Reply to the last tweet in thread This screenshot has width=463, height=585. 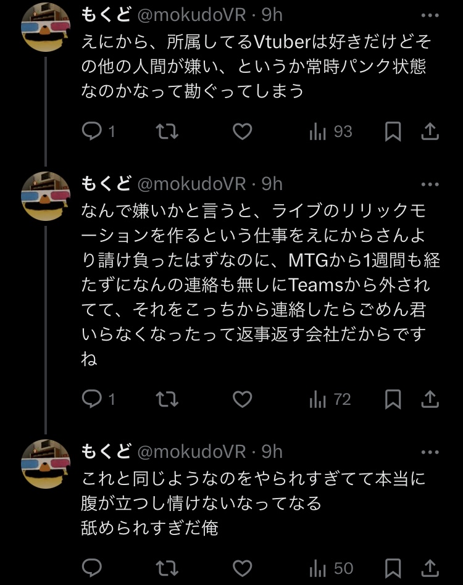(x=92, y=568)
